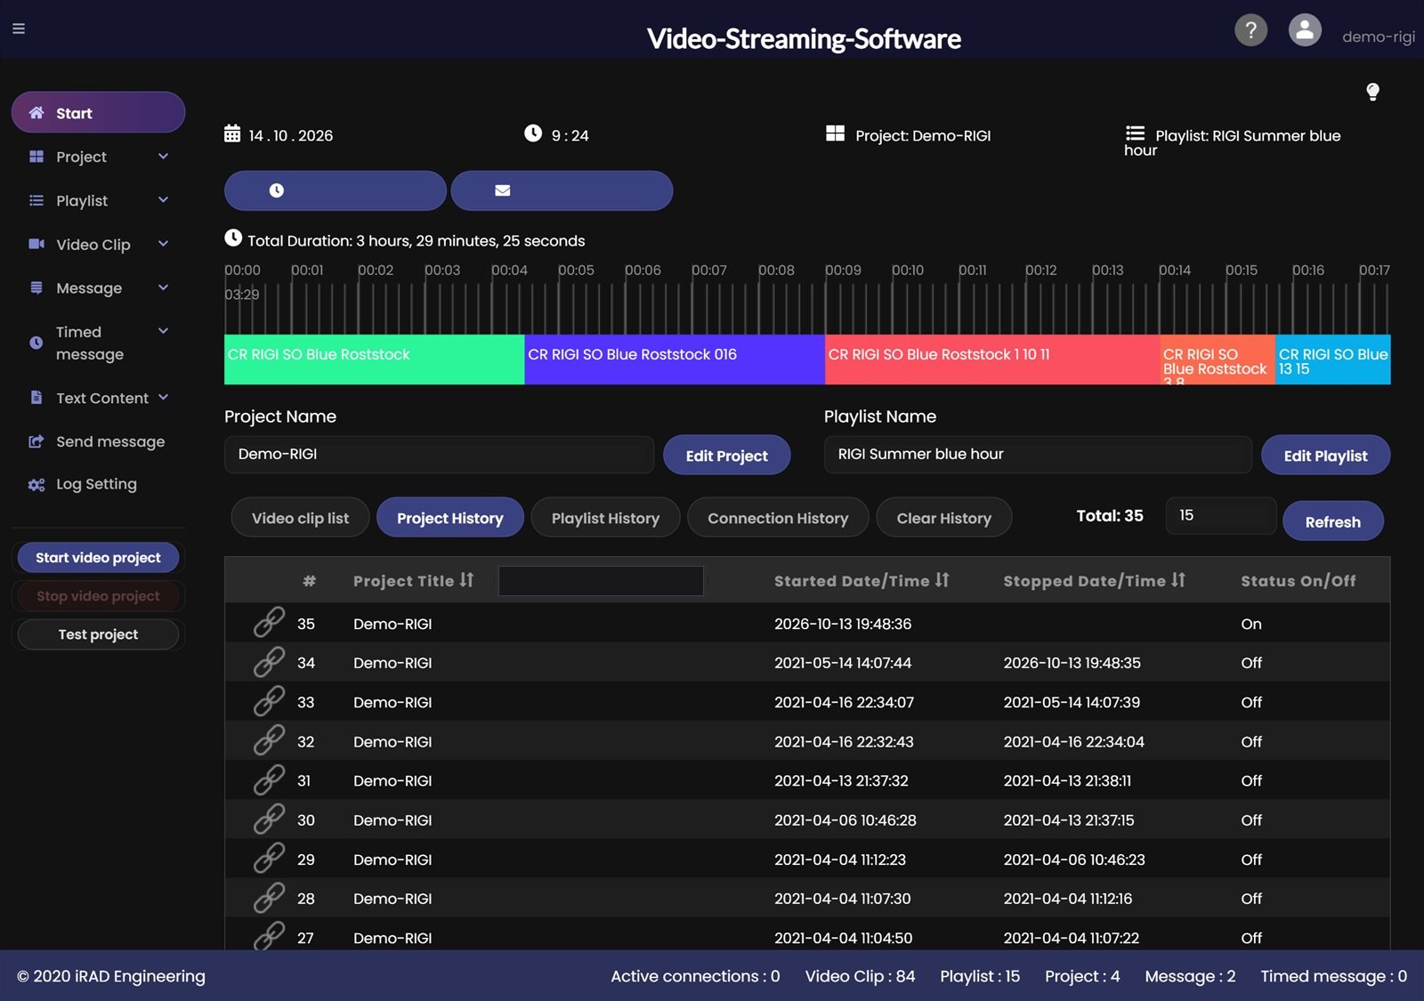Click the link icon for row 35

click(x=269, y=623)
